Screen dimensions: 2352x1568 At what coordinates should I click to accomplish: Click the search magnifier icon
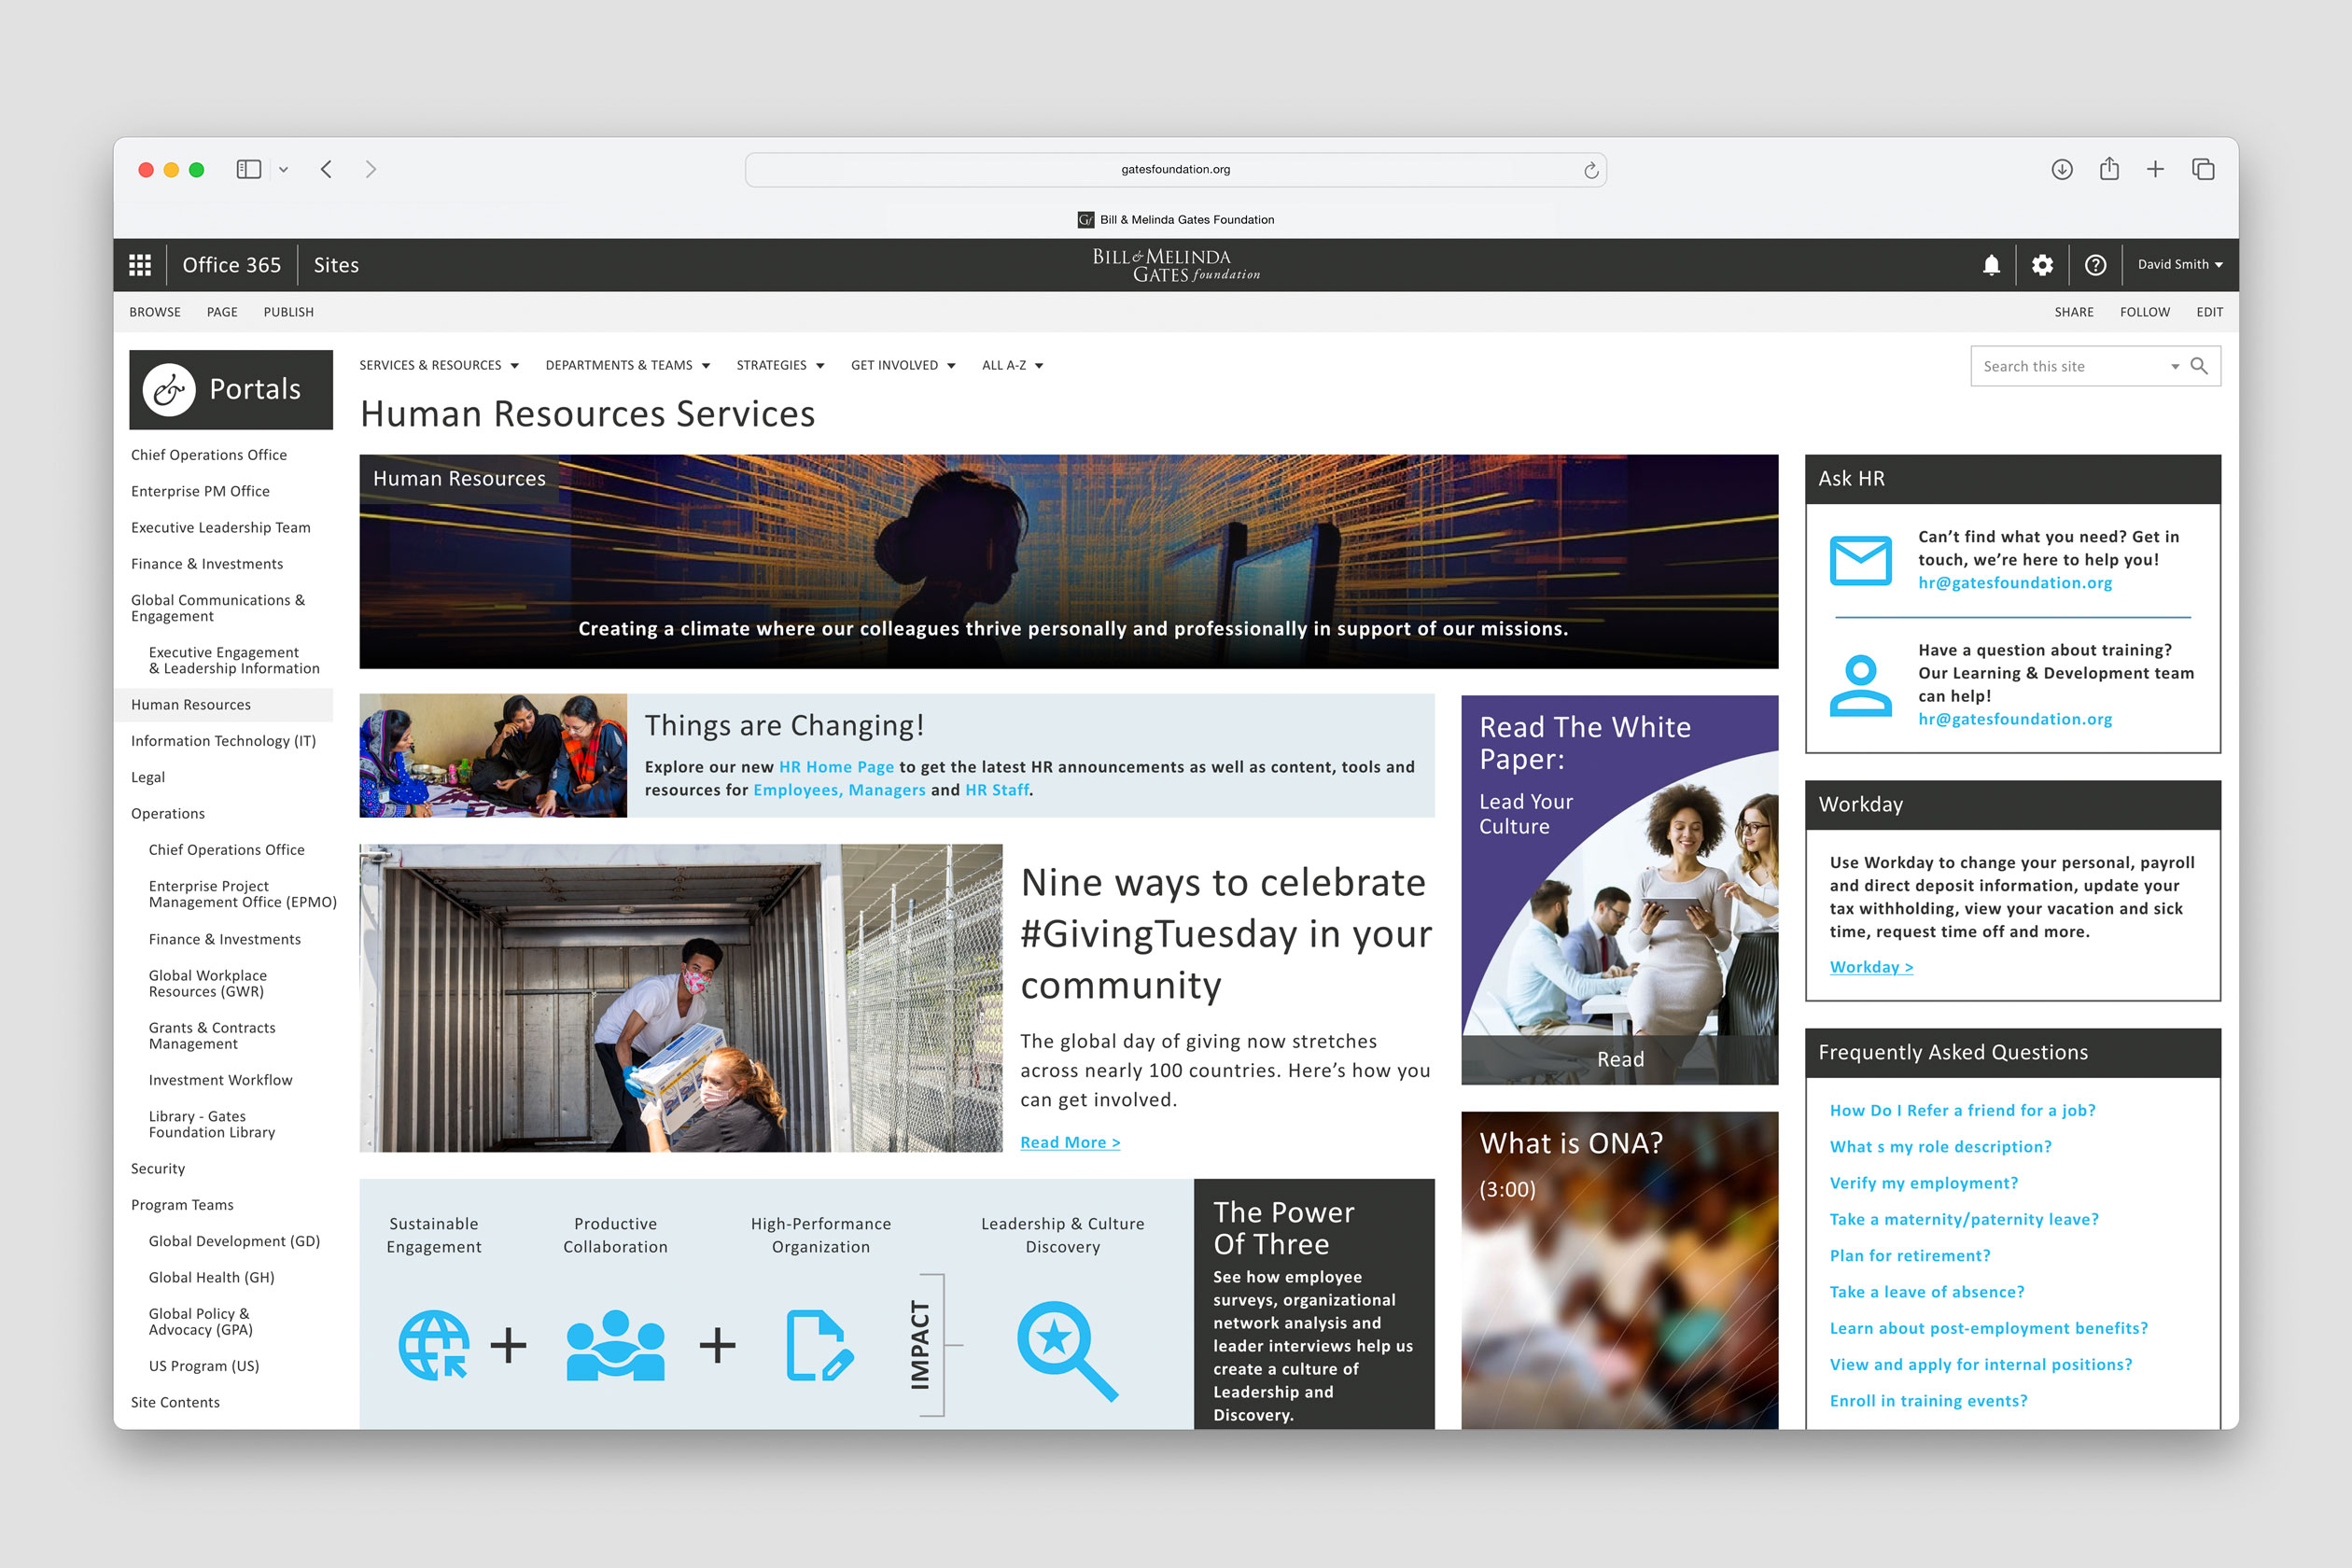[x=2199, y=366]
